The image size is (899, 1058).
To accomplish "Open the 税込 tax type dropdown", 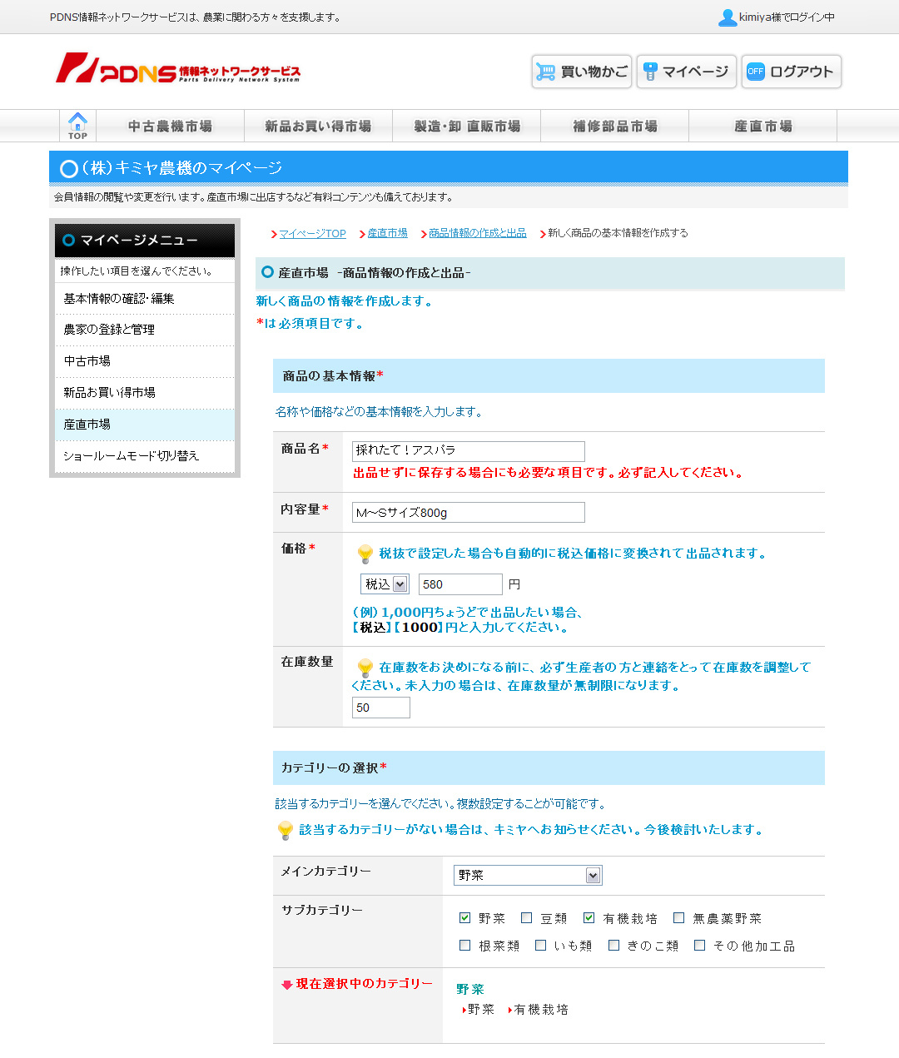I will point(384,584).
